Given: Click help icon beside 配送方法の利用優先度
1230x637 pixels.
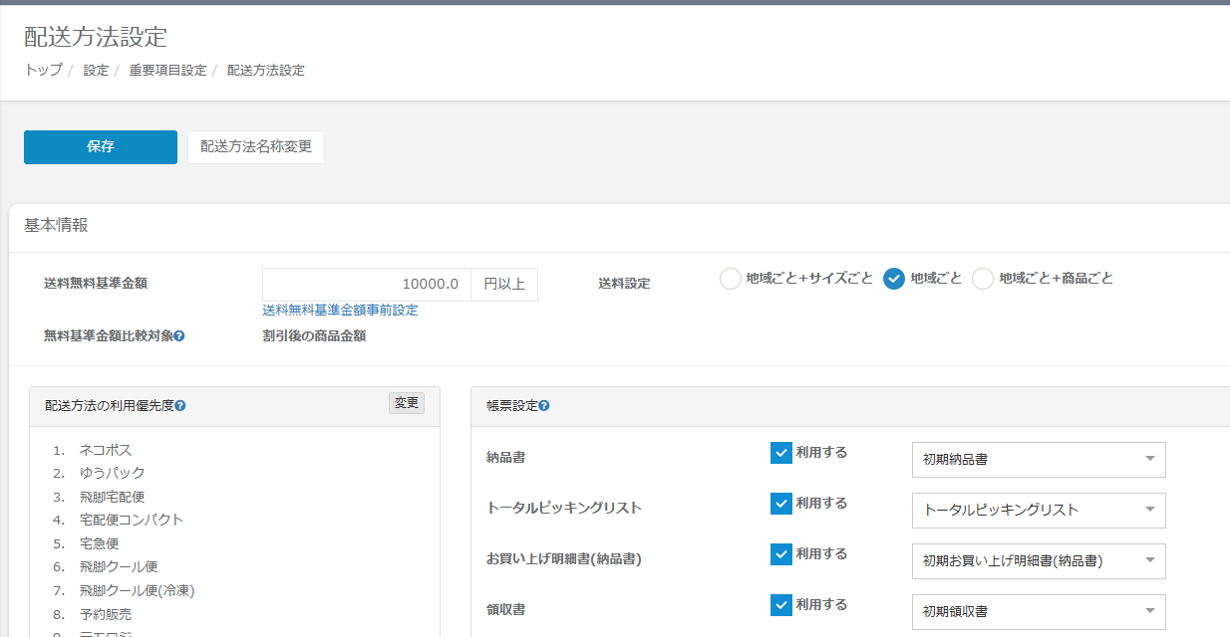Looking at the screenshot, I should [180, 406].
